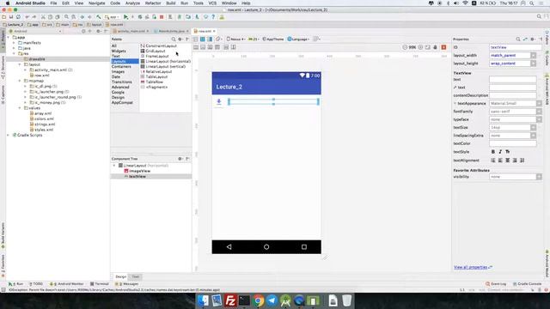
Task: Select Widgets palette category
Action: [119, 51]
